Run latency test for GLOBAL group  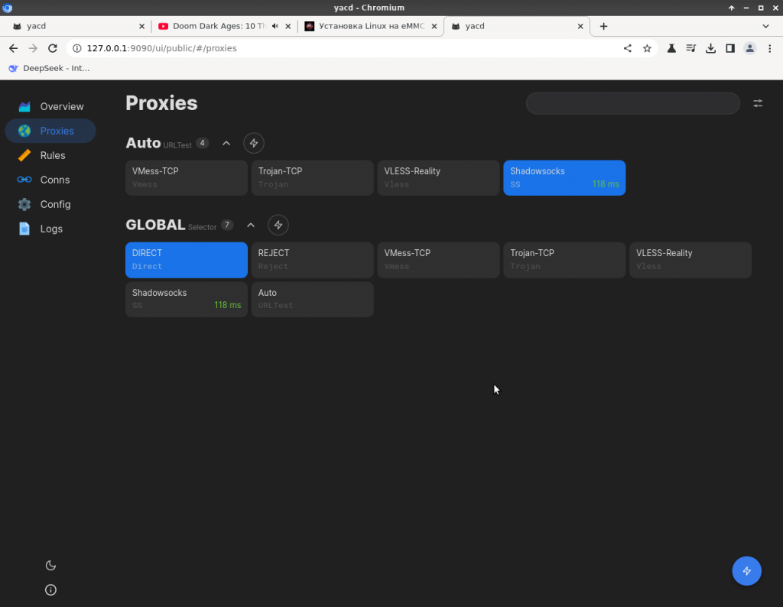pyautogui.click(x=278, y=225)
